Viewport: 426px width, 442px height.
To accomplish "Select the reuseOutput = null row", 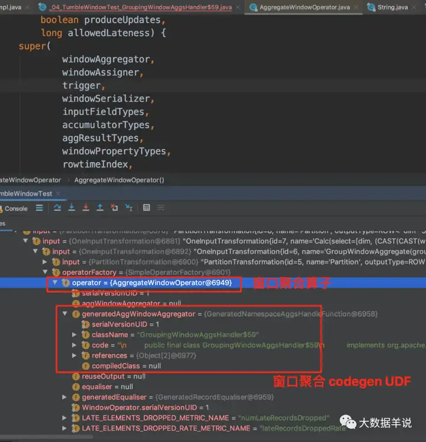I will 213,376.
